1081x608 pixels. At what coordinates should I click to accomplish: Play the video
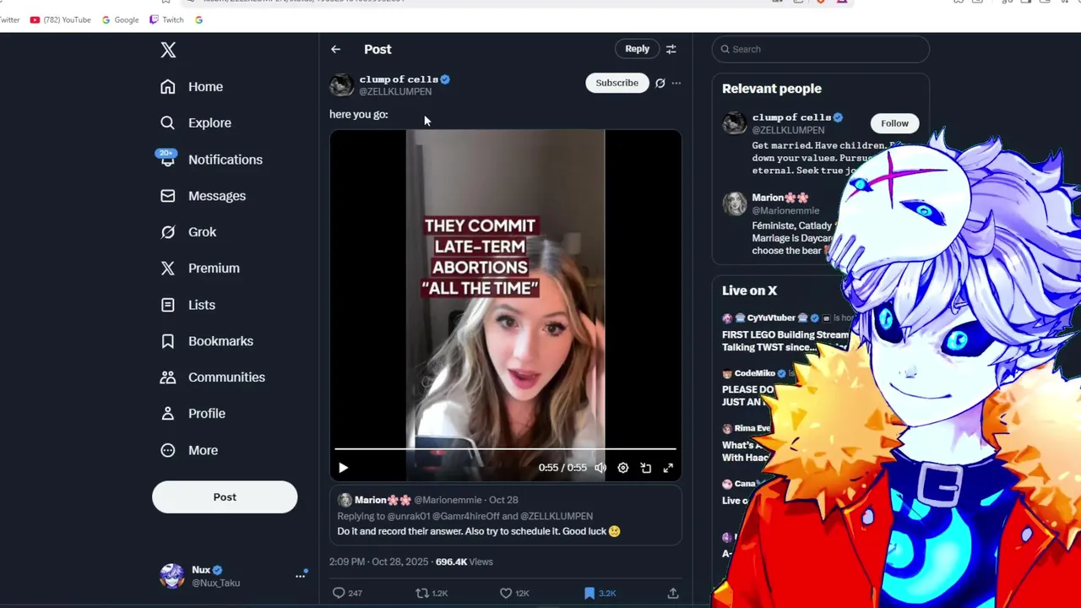coord(344,468)
